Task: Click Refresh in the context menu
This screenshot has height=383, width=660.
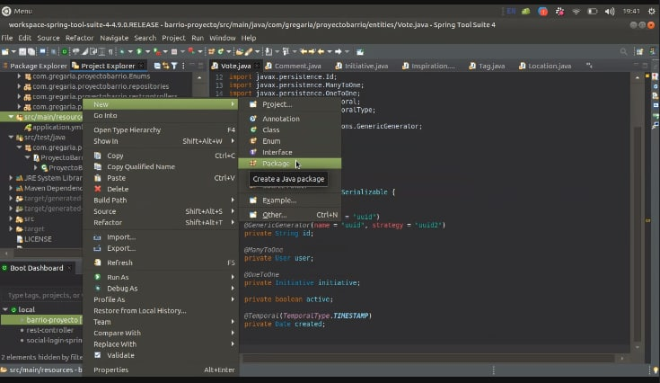Action: (160, 263)
